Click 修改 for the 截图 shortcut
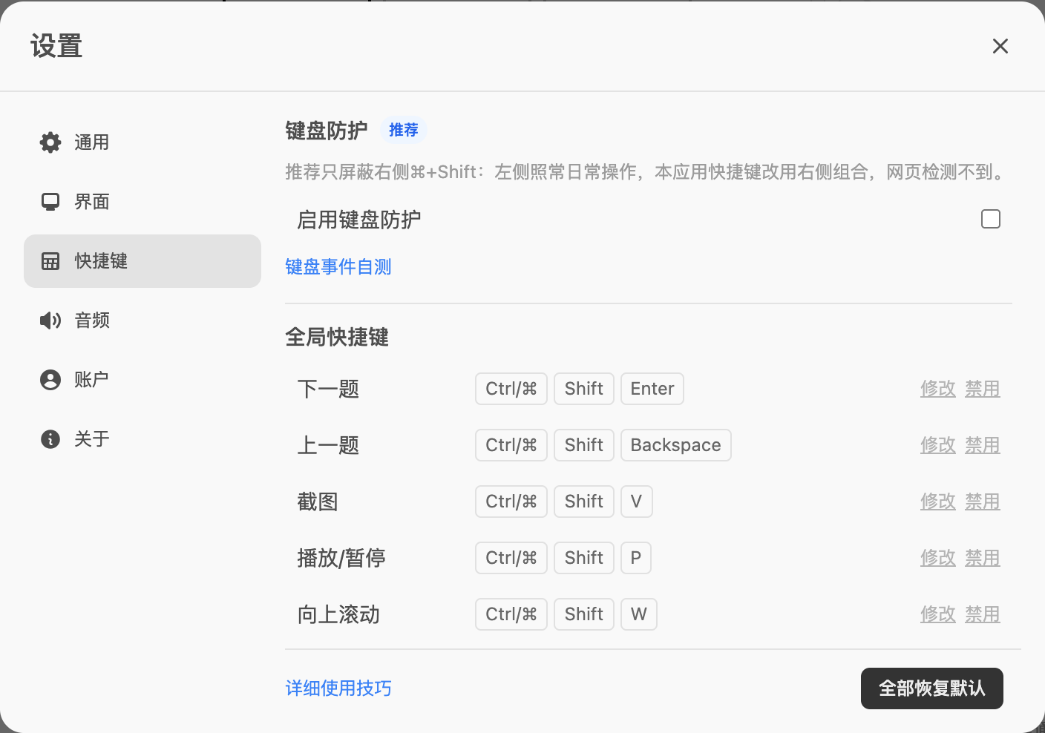1045x733 pixels. [x=938, y=502]
